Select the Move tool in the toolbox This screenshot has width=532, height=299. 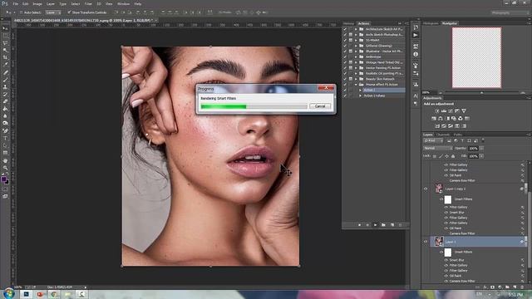point(5,28)
